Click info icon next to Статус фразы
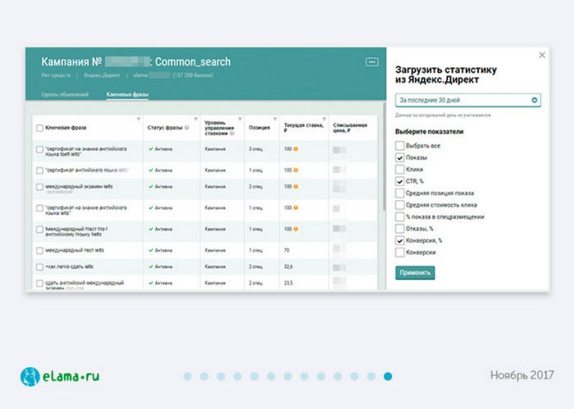 (187, 128)
